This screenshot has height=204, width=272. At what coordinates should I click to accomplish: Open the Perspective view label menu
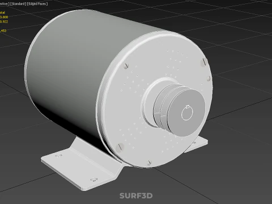pyautogui.click(x=5, y=3)
